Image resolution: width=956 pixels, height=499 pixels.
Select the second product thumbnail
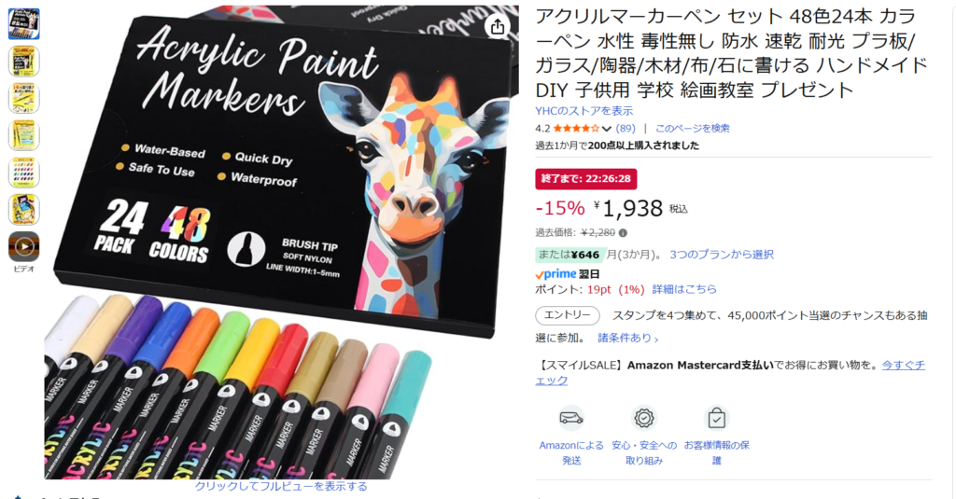pos(23,61)
